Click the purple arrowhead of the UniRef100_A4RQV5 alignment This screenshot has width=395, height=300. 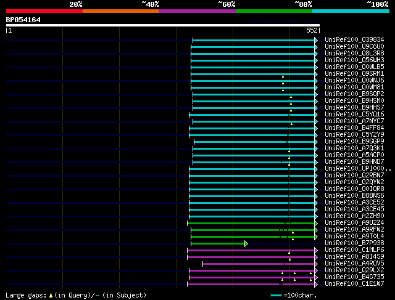pyautogui.click(x=316, y=264)
